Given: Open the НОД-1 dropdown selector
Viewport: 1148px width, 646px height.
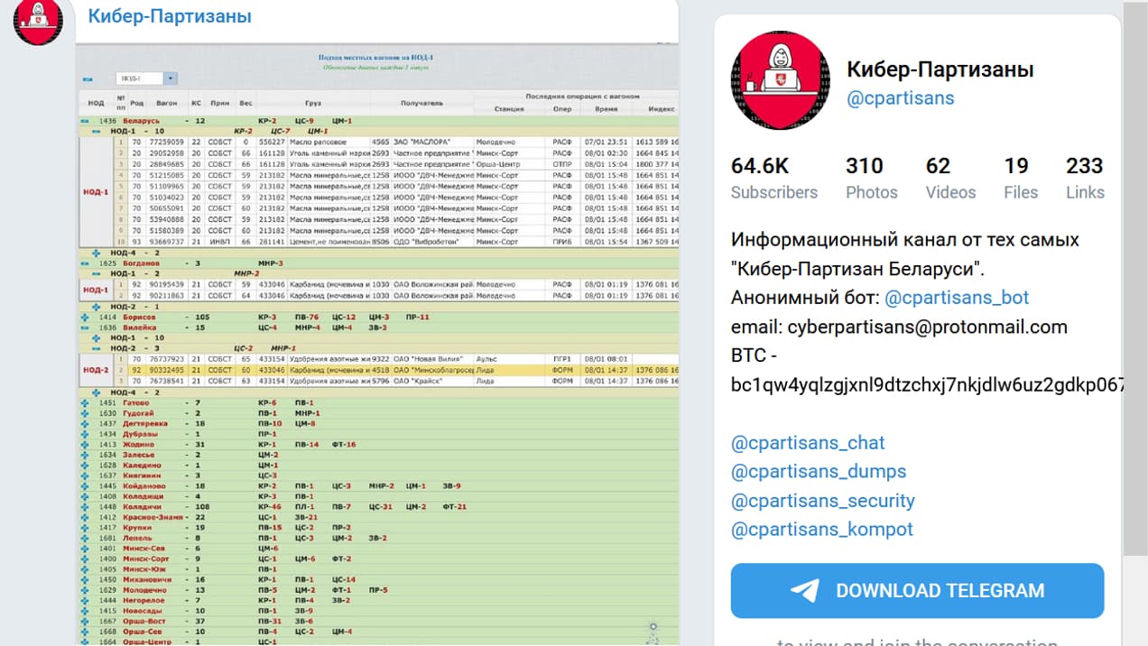Looking at the screenshot, I should click(x=145, y=78).
